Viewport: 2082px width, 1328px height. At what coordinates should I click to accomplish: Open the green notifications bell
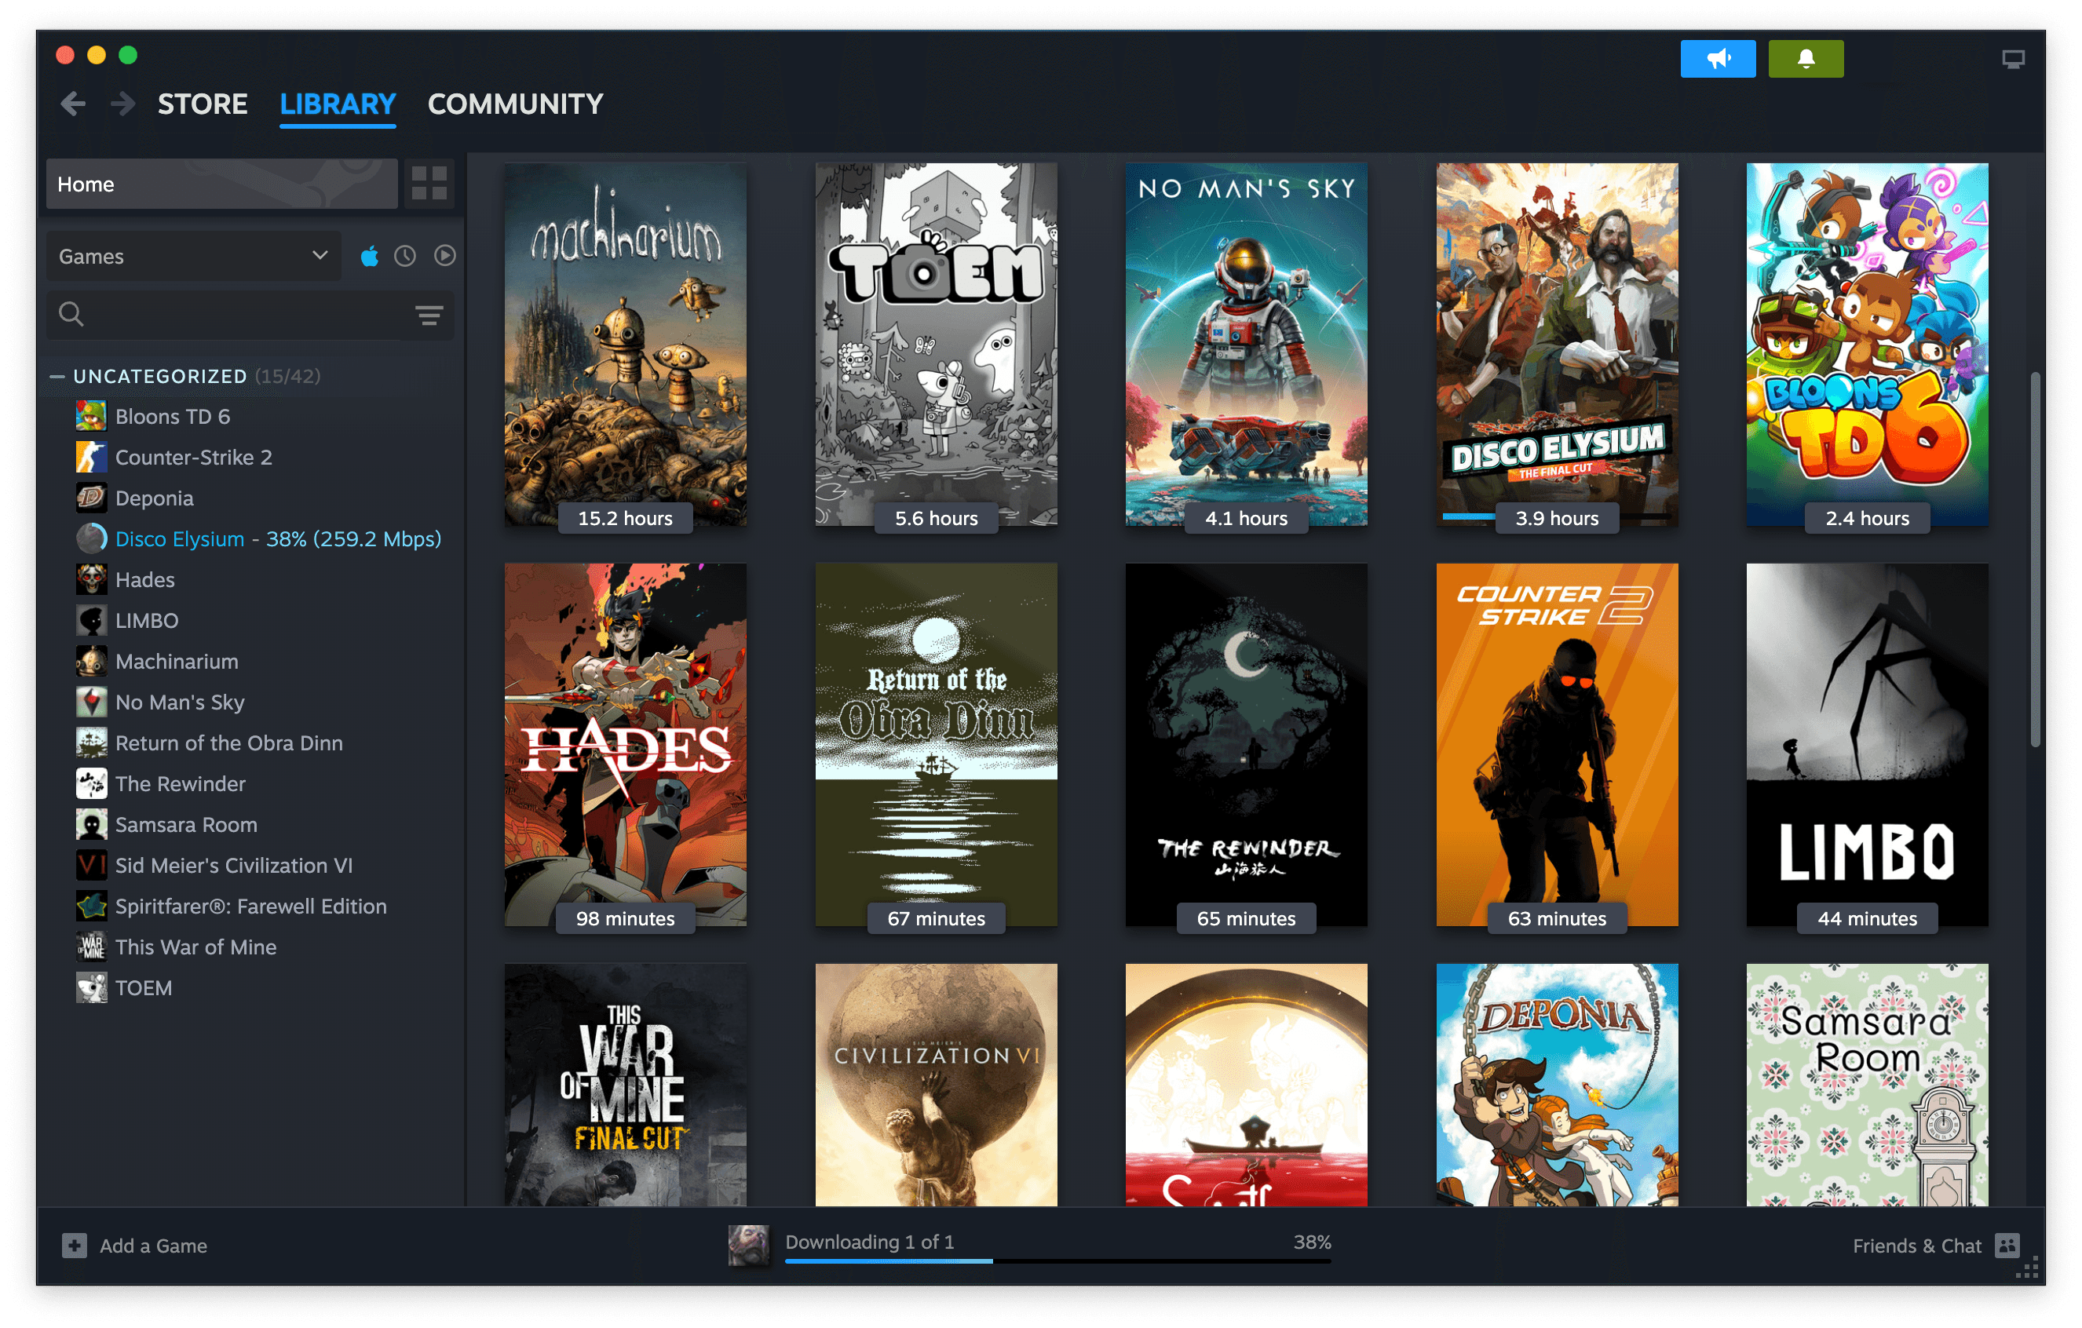1806,59
